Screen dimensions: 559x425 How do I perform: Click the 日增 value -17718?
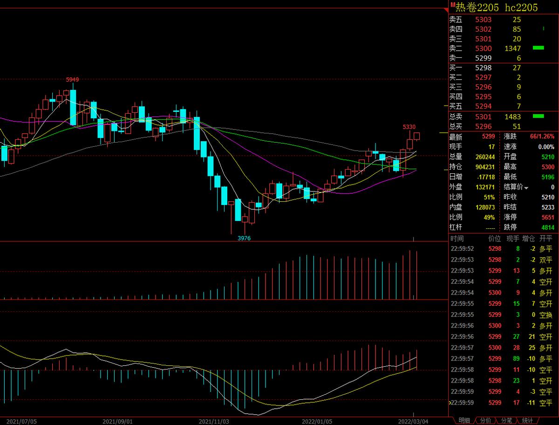tap(486, 178)
